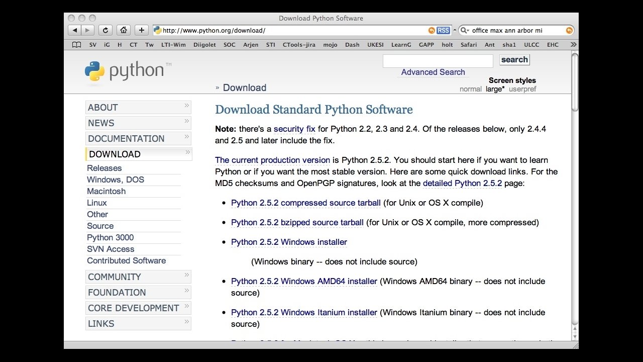Open the bookmarks book icon
The image size is (643, 362).
coord(76,45)
